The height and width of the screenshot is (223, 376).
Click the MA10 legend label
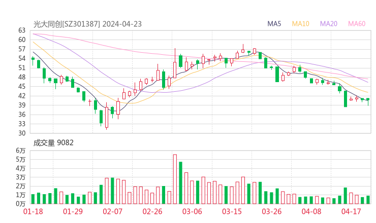click(300, 24)
